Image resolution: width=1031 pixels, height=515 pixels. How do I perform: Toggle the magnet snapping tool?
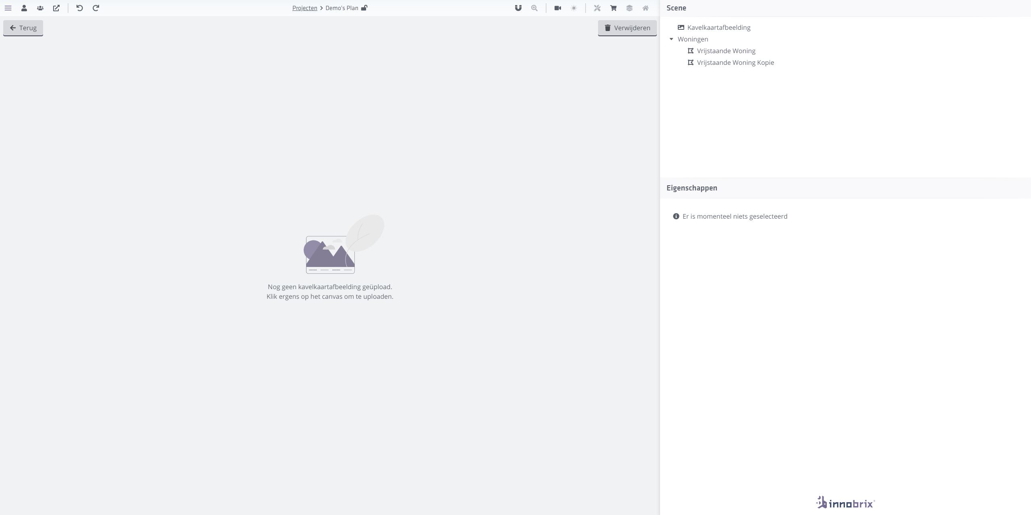point(518,8)
